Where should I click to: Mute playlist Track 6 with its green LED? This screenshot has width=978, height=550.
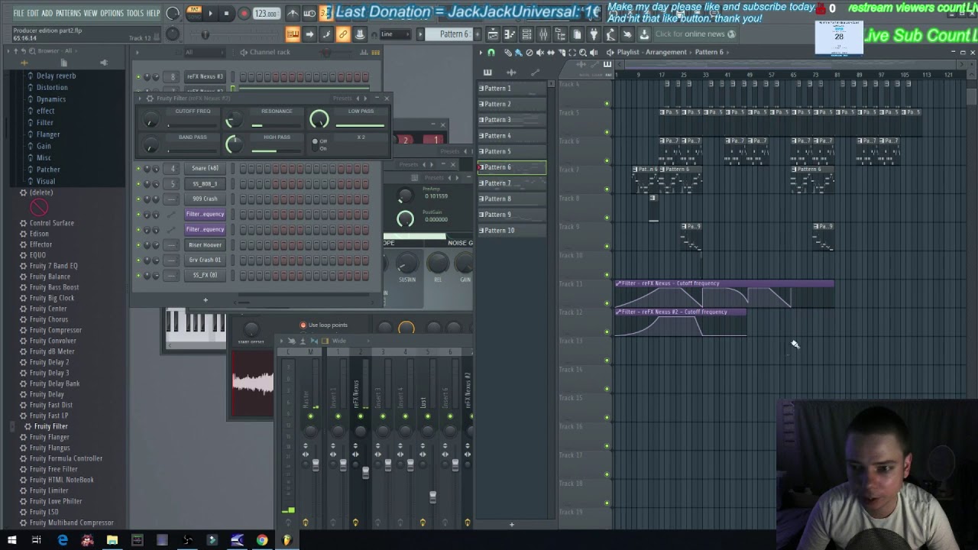point(607,160)
